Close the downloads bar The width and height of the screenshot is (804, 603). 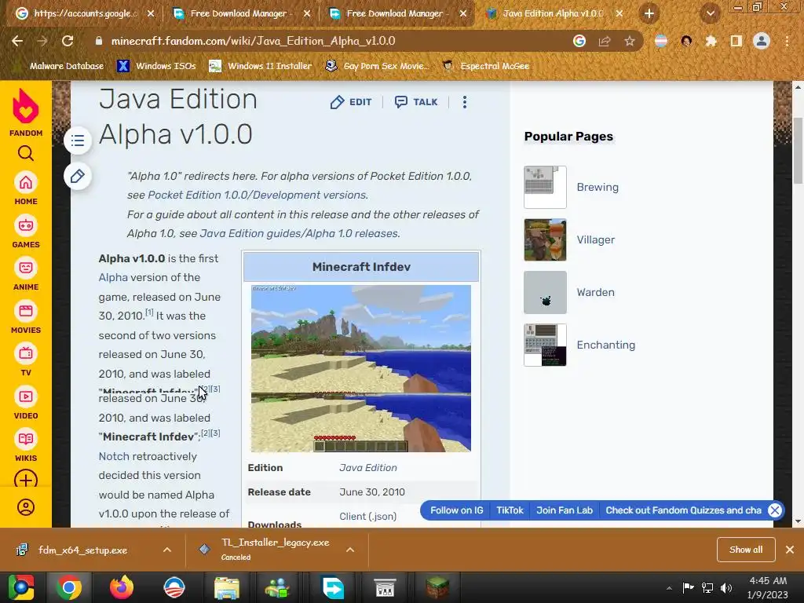pos(790,550)
